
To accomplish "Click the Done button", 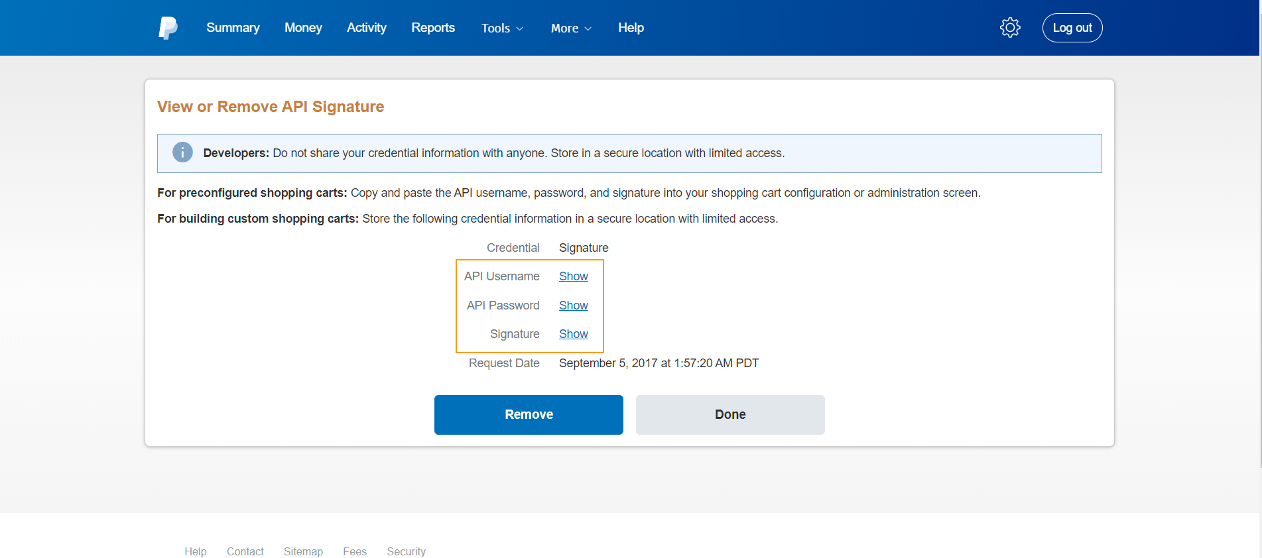I will point(730,415).
